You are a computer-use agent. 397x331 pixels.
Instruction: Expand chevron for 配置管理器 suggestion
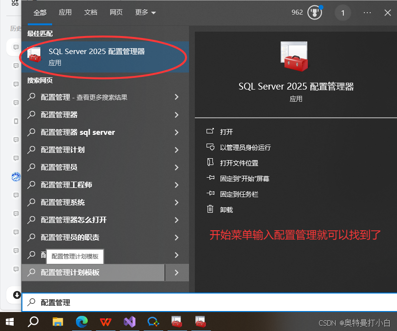coord(177,115)
